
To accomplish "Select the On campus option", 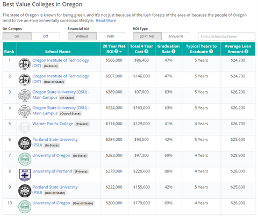I will pos(17,37).
